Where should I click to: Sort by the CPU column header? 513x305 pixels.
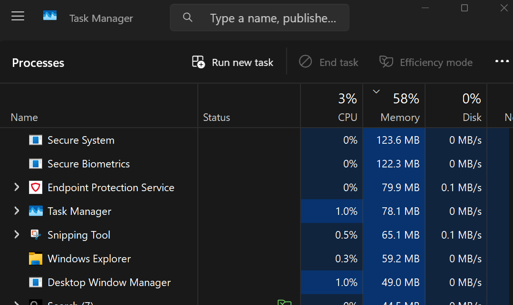click(331, 106)
